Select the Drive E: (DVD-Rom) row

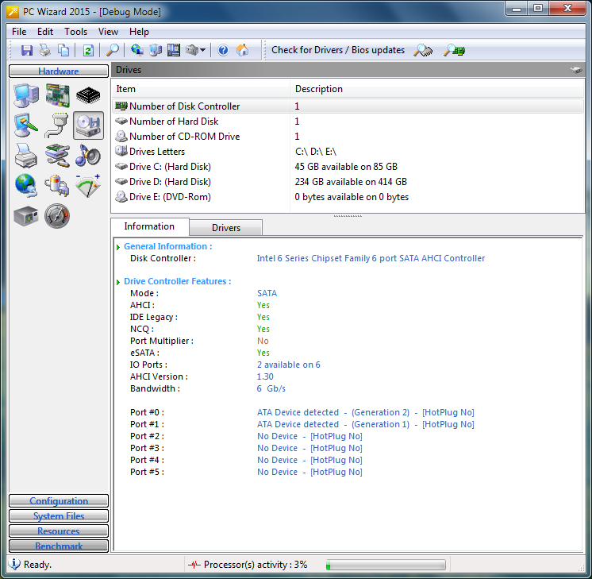[x=348, y=197]
